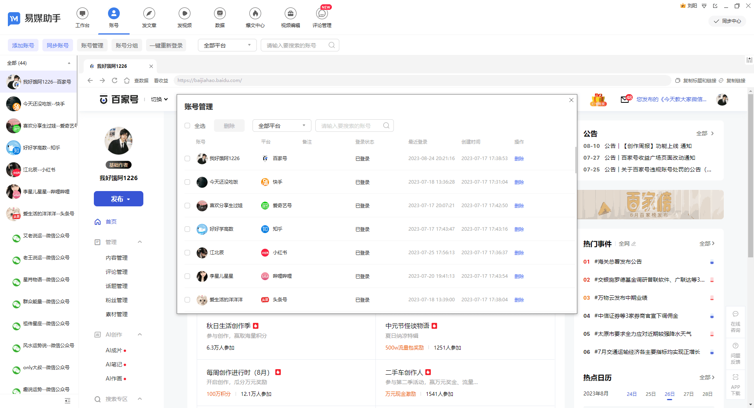Enable the 全选 select-all checkbox
This screenshot has width=754, height=408.
[187, 126]
